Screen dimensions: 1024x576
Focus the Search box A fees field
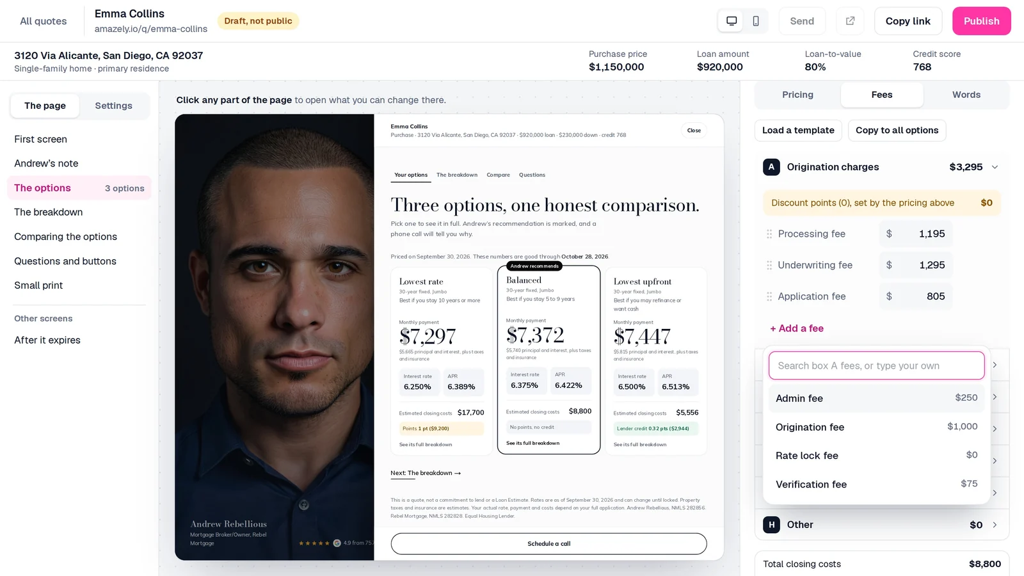[876, 365]
